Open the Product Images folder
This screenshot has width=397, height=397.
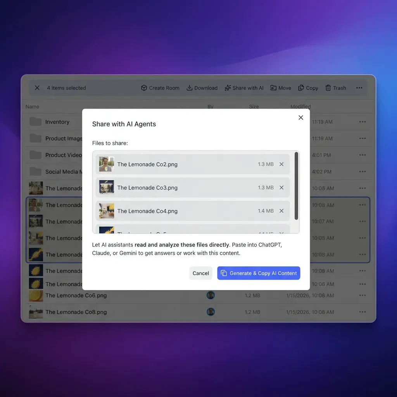62,138
